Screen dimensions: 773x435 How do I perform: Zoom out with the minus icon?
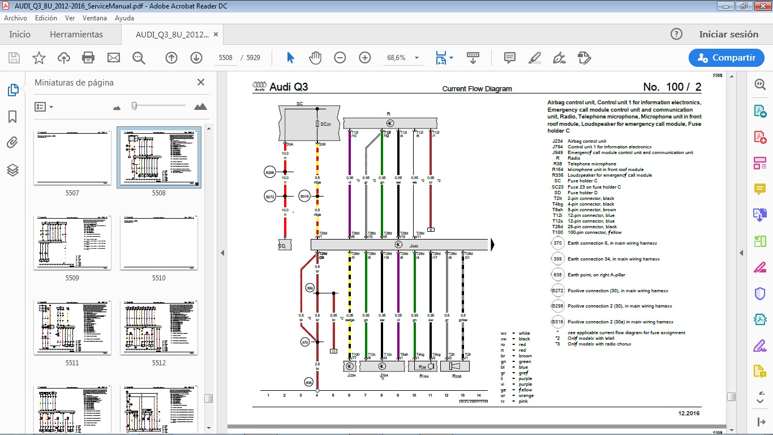coord(340,58)
